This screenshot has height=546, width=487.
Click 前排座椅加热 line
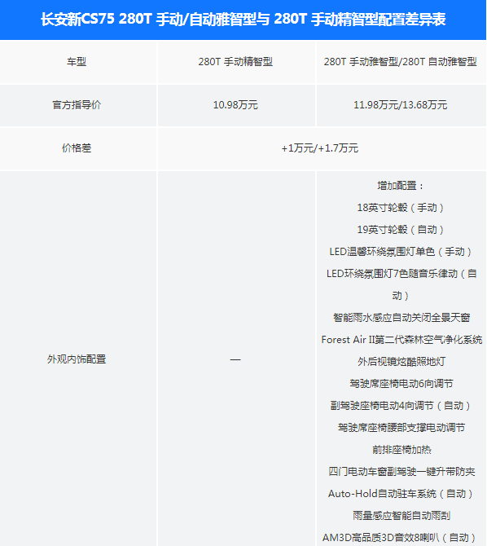click(x=401, y=450)
